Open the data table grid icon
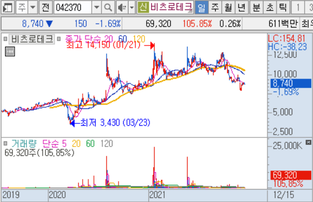This screenshot has width=313, height=202. [x=10, y=52]
